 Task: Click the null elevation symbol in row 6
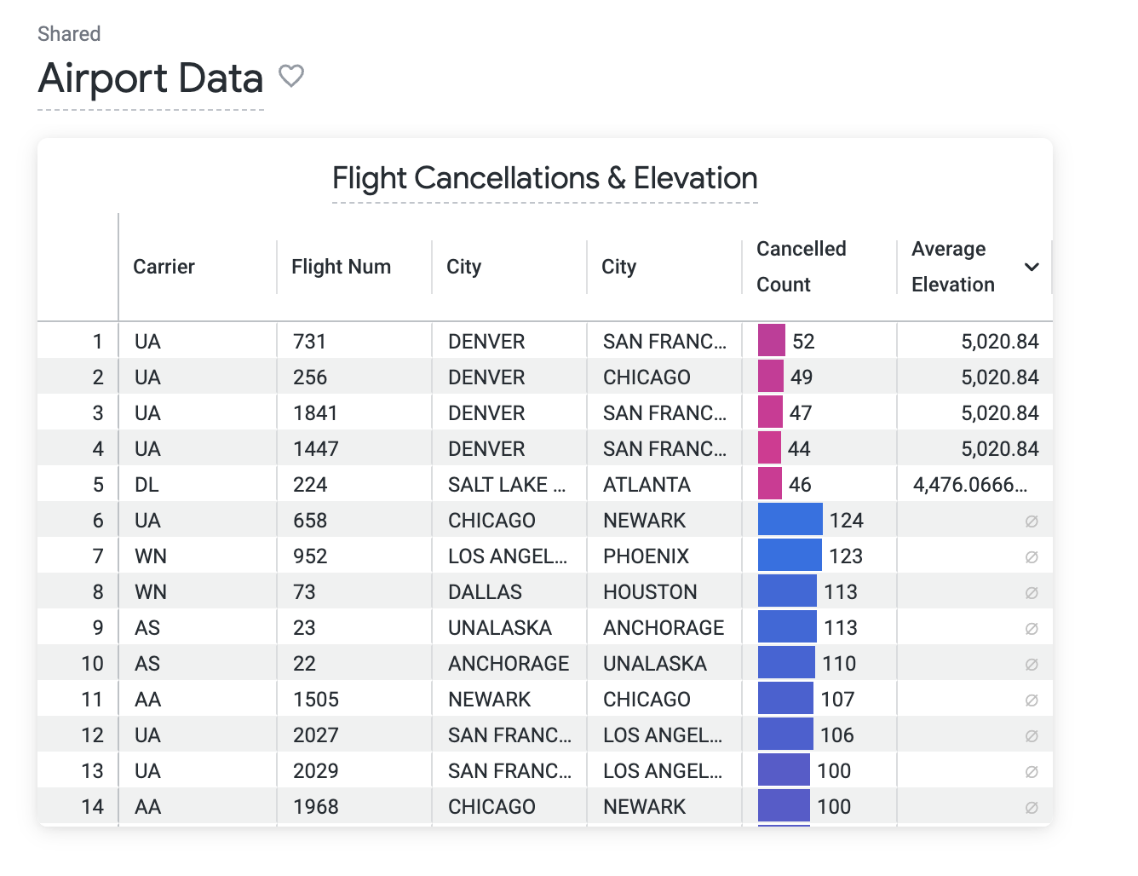(x=1032, y=520)
